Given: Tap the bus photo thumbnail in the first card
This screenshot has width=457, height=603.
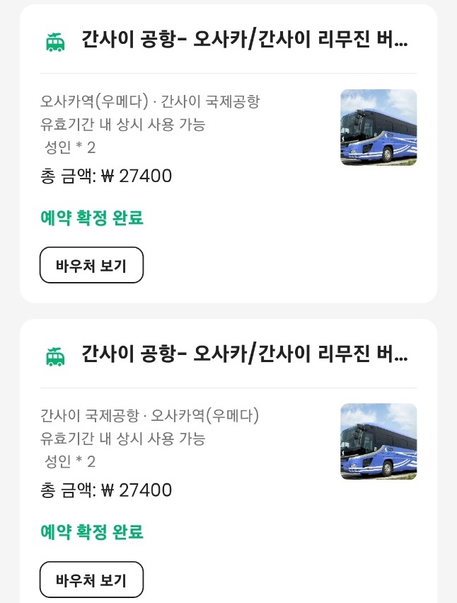Looking at the screenshot, I should tap(378, 128).
